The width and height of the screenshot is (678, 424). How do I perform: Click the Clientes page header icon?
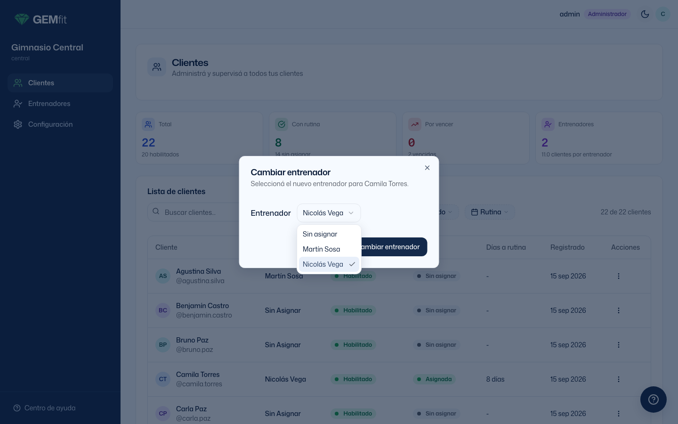157,67
